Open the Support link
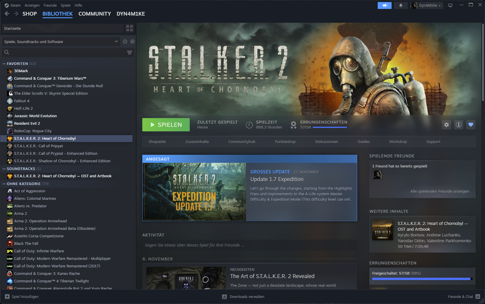This screenshot has width=485, height=304. [x=433, y=142]
